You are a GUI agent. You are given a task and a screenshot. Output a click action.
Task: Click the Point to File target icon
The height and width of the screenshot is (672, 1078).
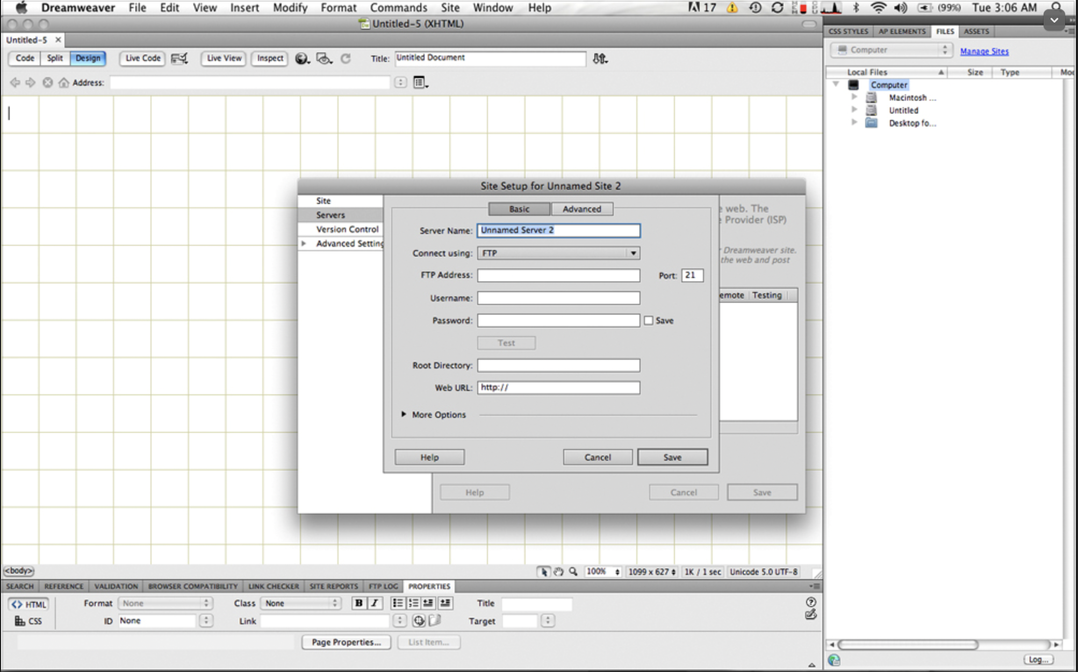419,621
